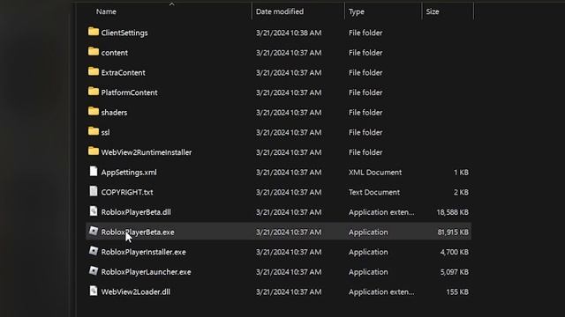The image size is (565, 317).
Task: Sort by Date modified column header
Action: [280, 11]
